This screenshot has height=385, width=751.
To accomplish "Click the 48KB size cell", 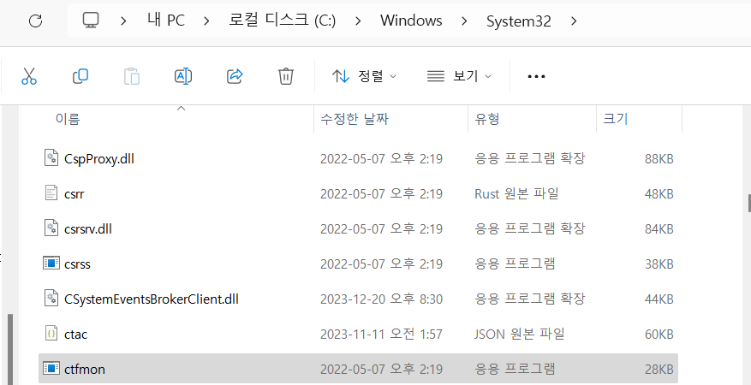I will click(659, 193).
